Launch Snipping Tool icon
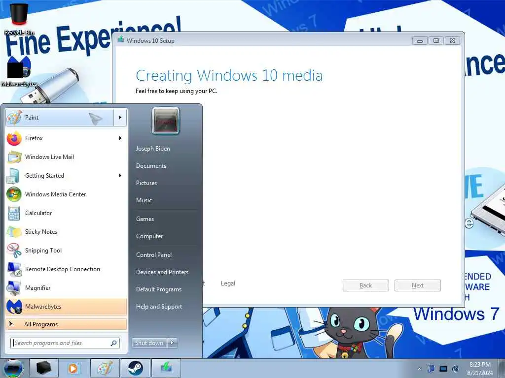This screenshot has height=378, width=505. point(14,251)
